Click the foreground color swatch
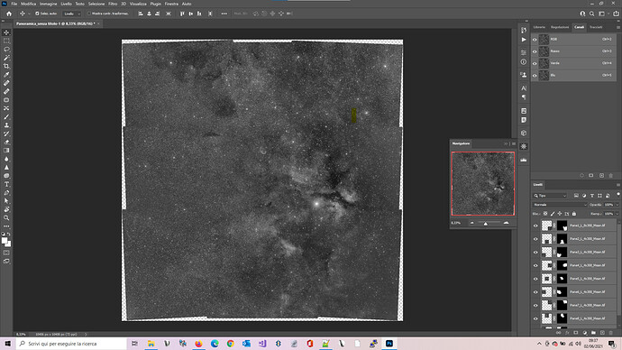The height and width of the screenshot is (350, 622). click(x=5, y=241)
